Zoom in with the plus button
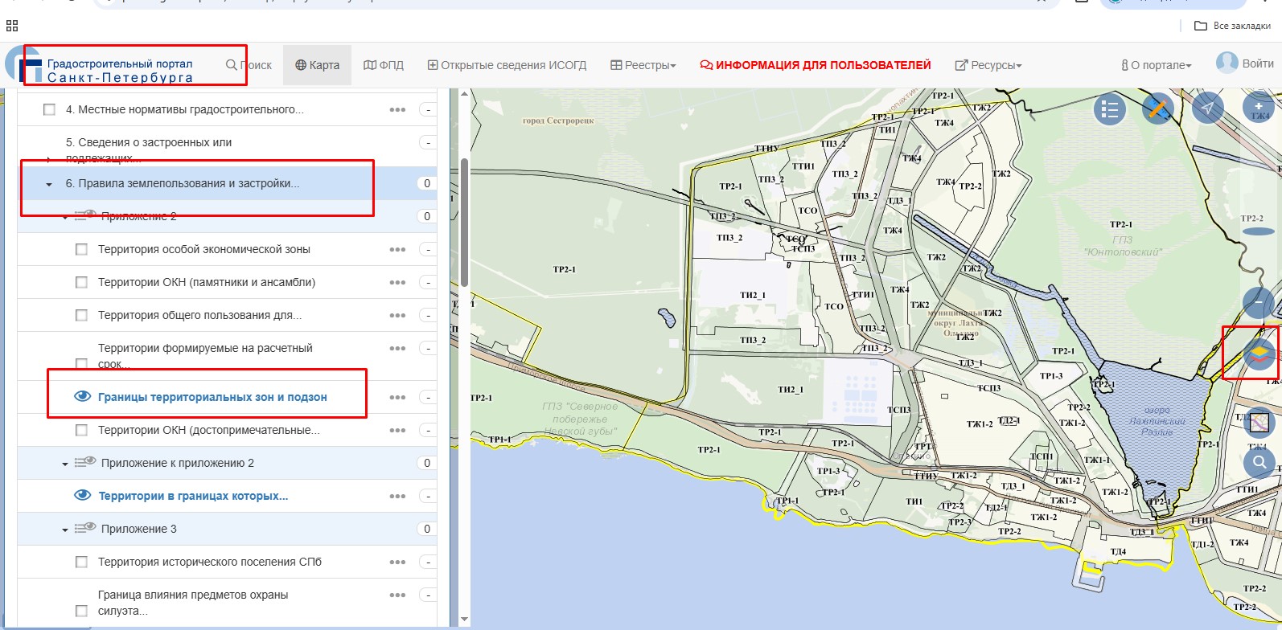The height and width of the screenshot is (630, 1282). click(1258, 107)
